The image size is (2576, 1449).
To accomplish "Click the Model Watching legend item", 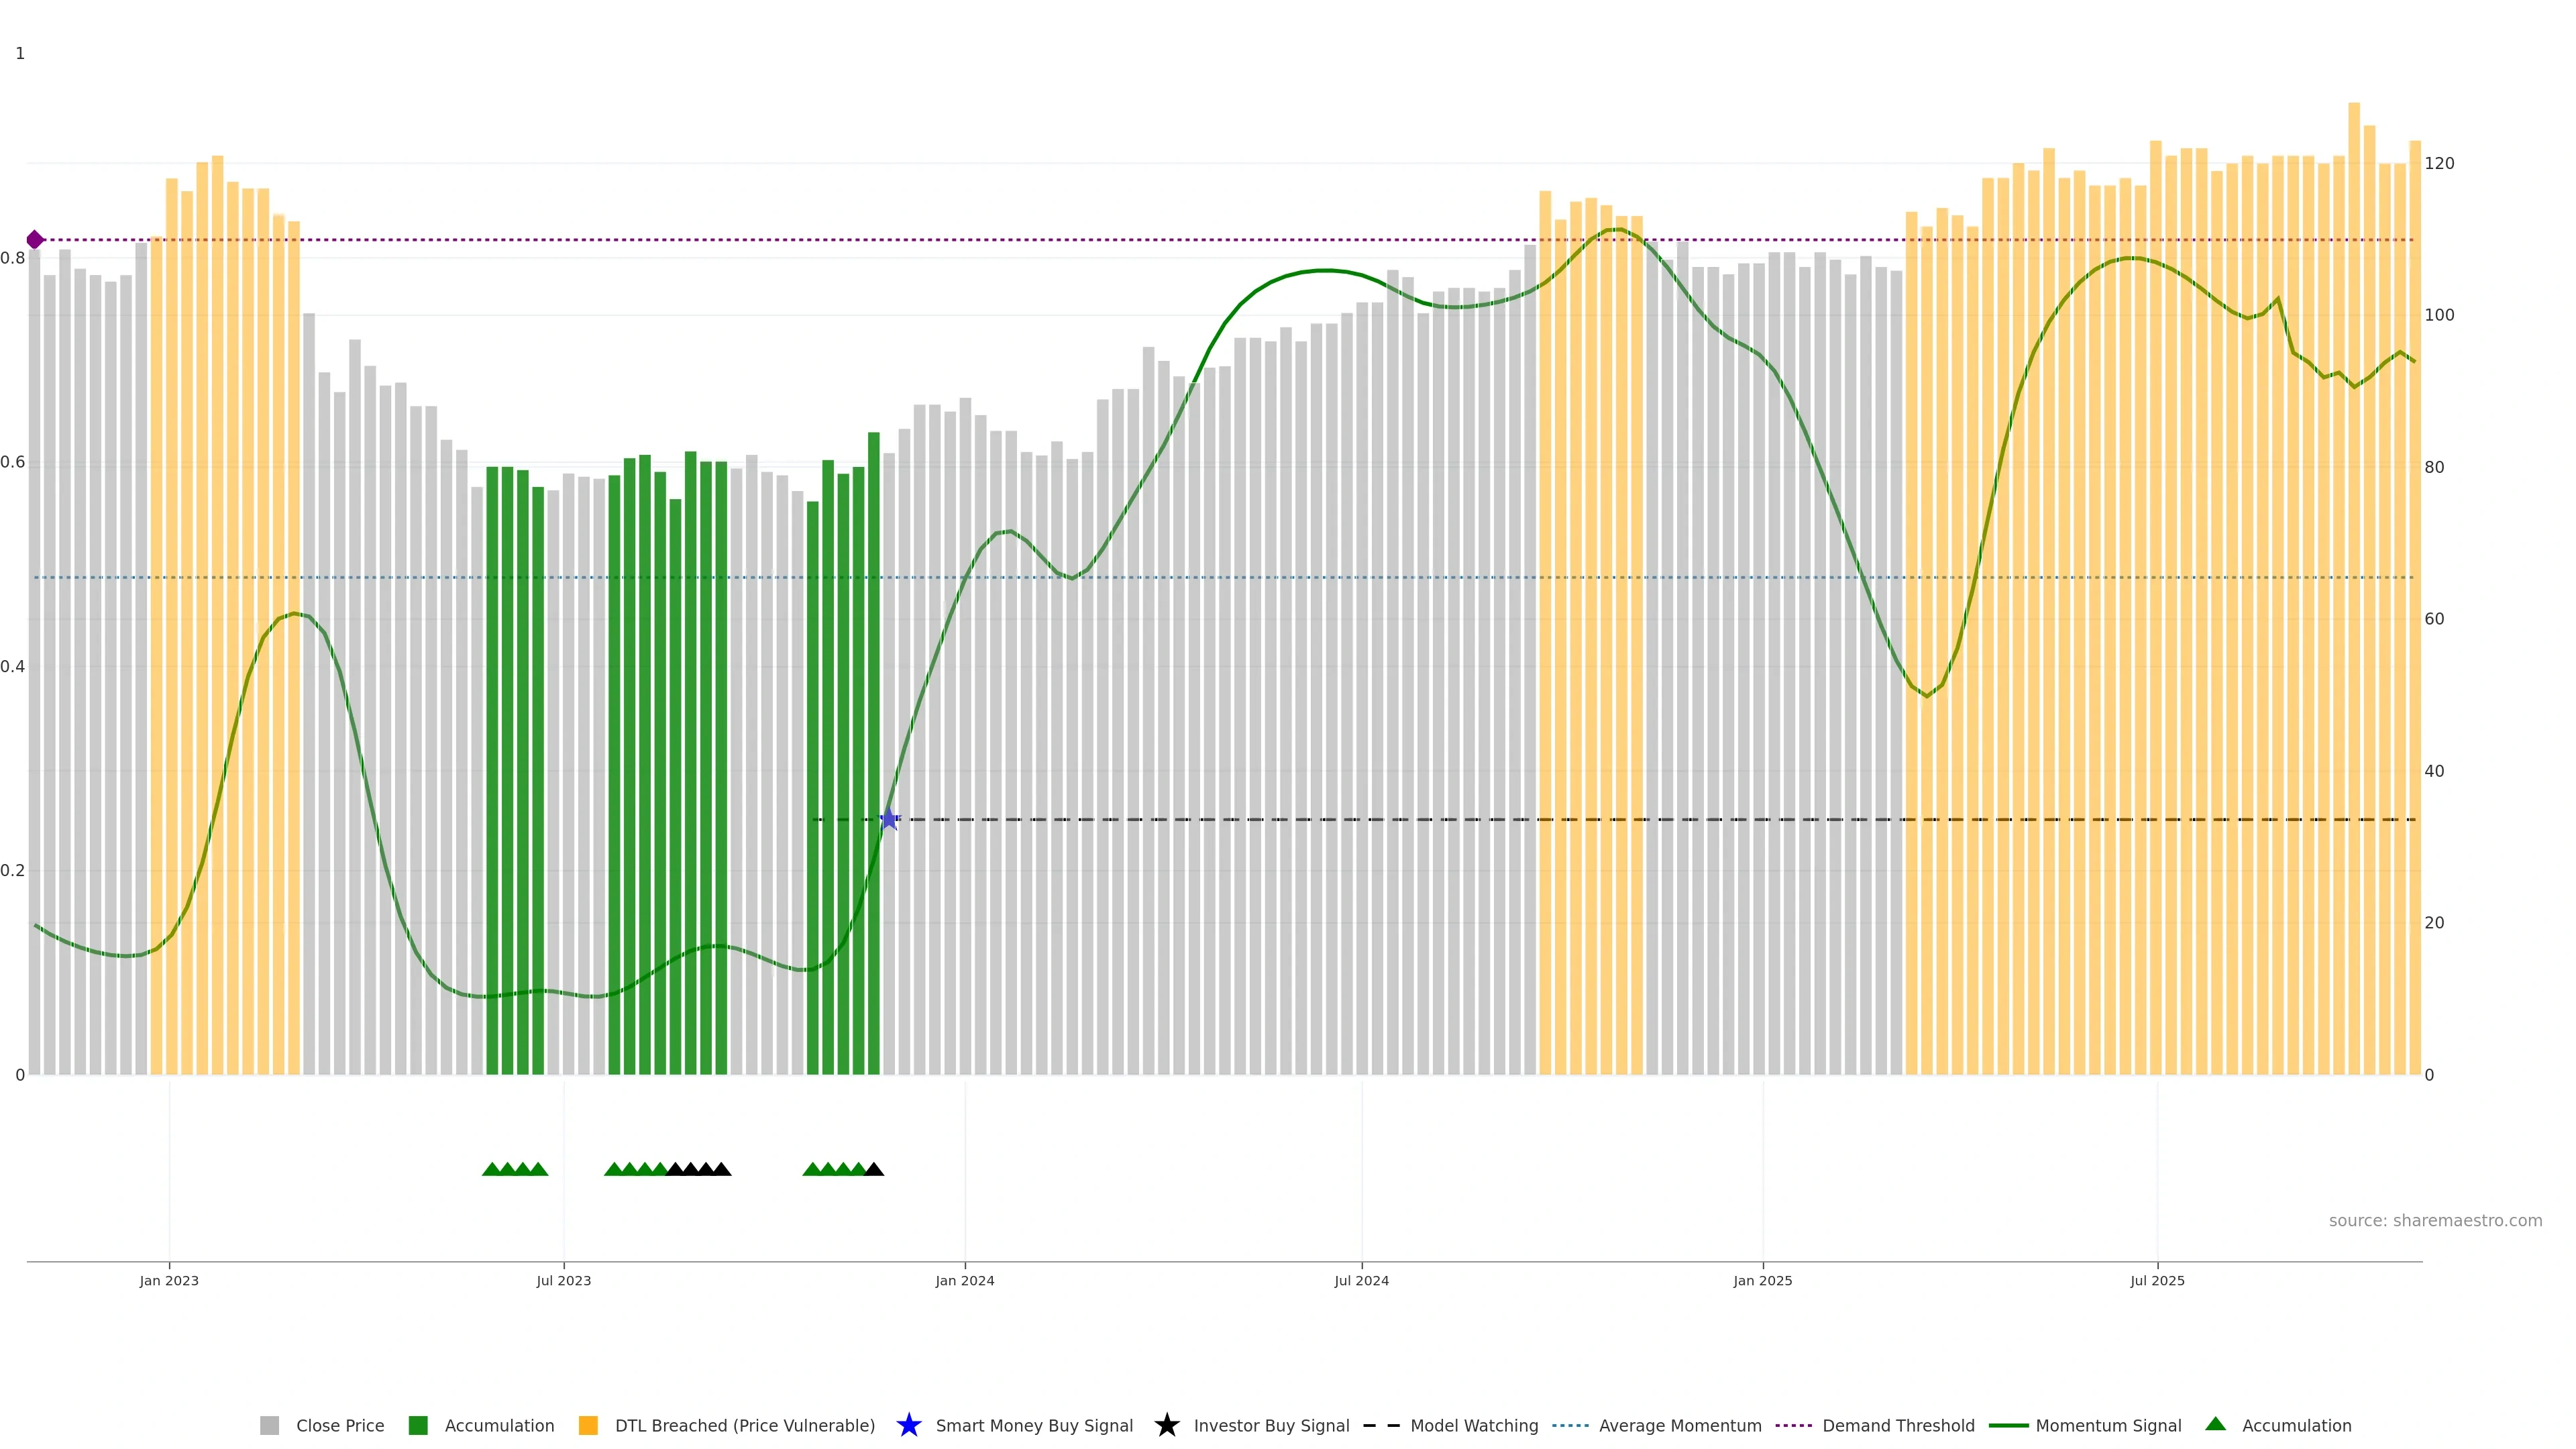I will click(x=1473, y=1425).
